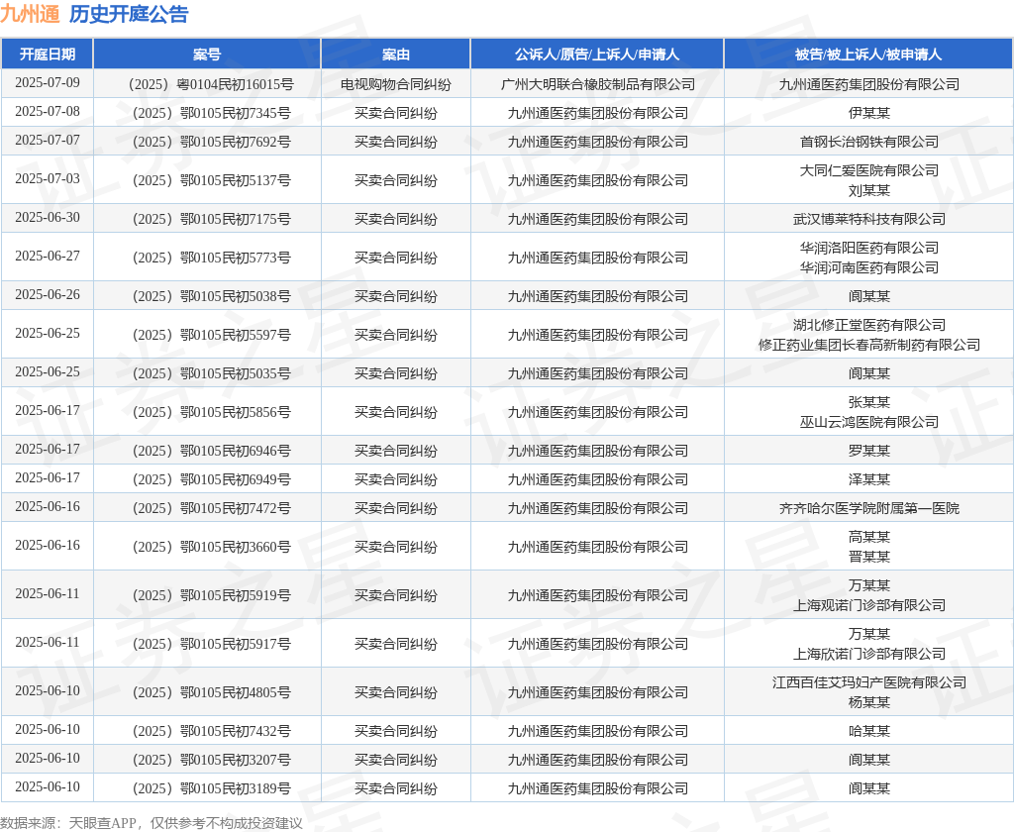Image resolution: width=1014 pixels, height=832 pixels.
Task: Click case number 鄂0105民初7432号
Action: (236, 731)
